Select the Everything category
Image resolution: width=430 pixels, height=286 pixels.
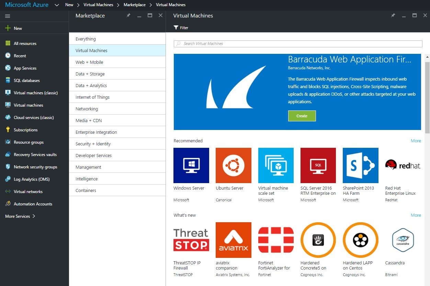(117, 39)
